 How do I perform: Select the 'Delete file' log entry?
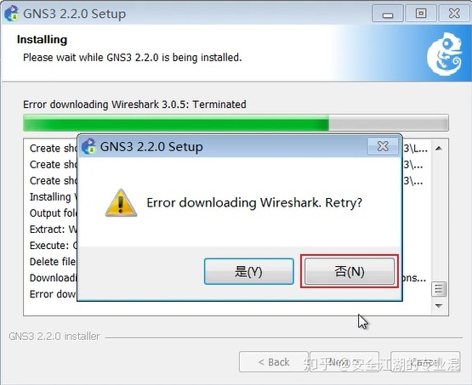53,262
